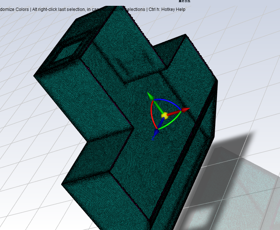Click the green Y-axis arrow on triad
The width and height of the screenshot is (280, 230).
[x=150, y=96]
